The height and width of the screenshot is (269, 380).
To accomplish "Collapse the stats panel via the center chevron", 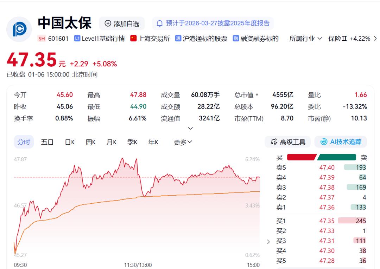I will coord(190,128).
